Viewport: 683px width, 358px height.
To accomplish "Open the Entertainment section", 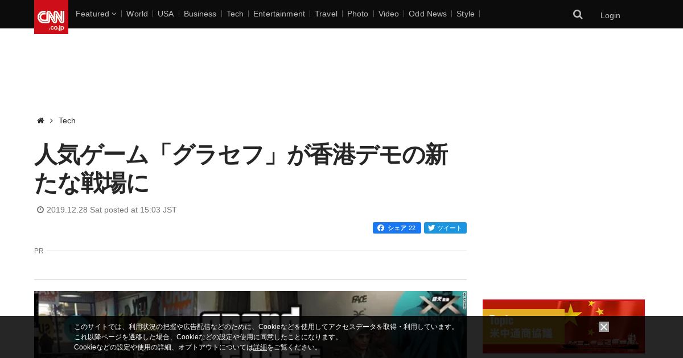I will click(x=279, y=14).
